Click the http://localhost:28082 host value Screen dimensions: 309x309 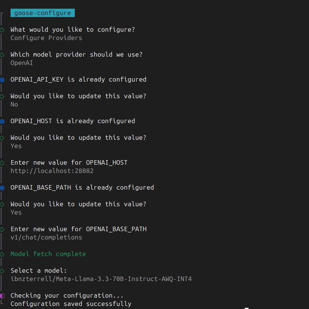pyautogui.click(x=52, y=171)
